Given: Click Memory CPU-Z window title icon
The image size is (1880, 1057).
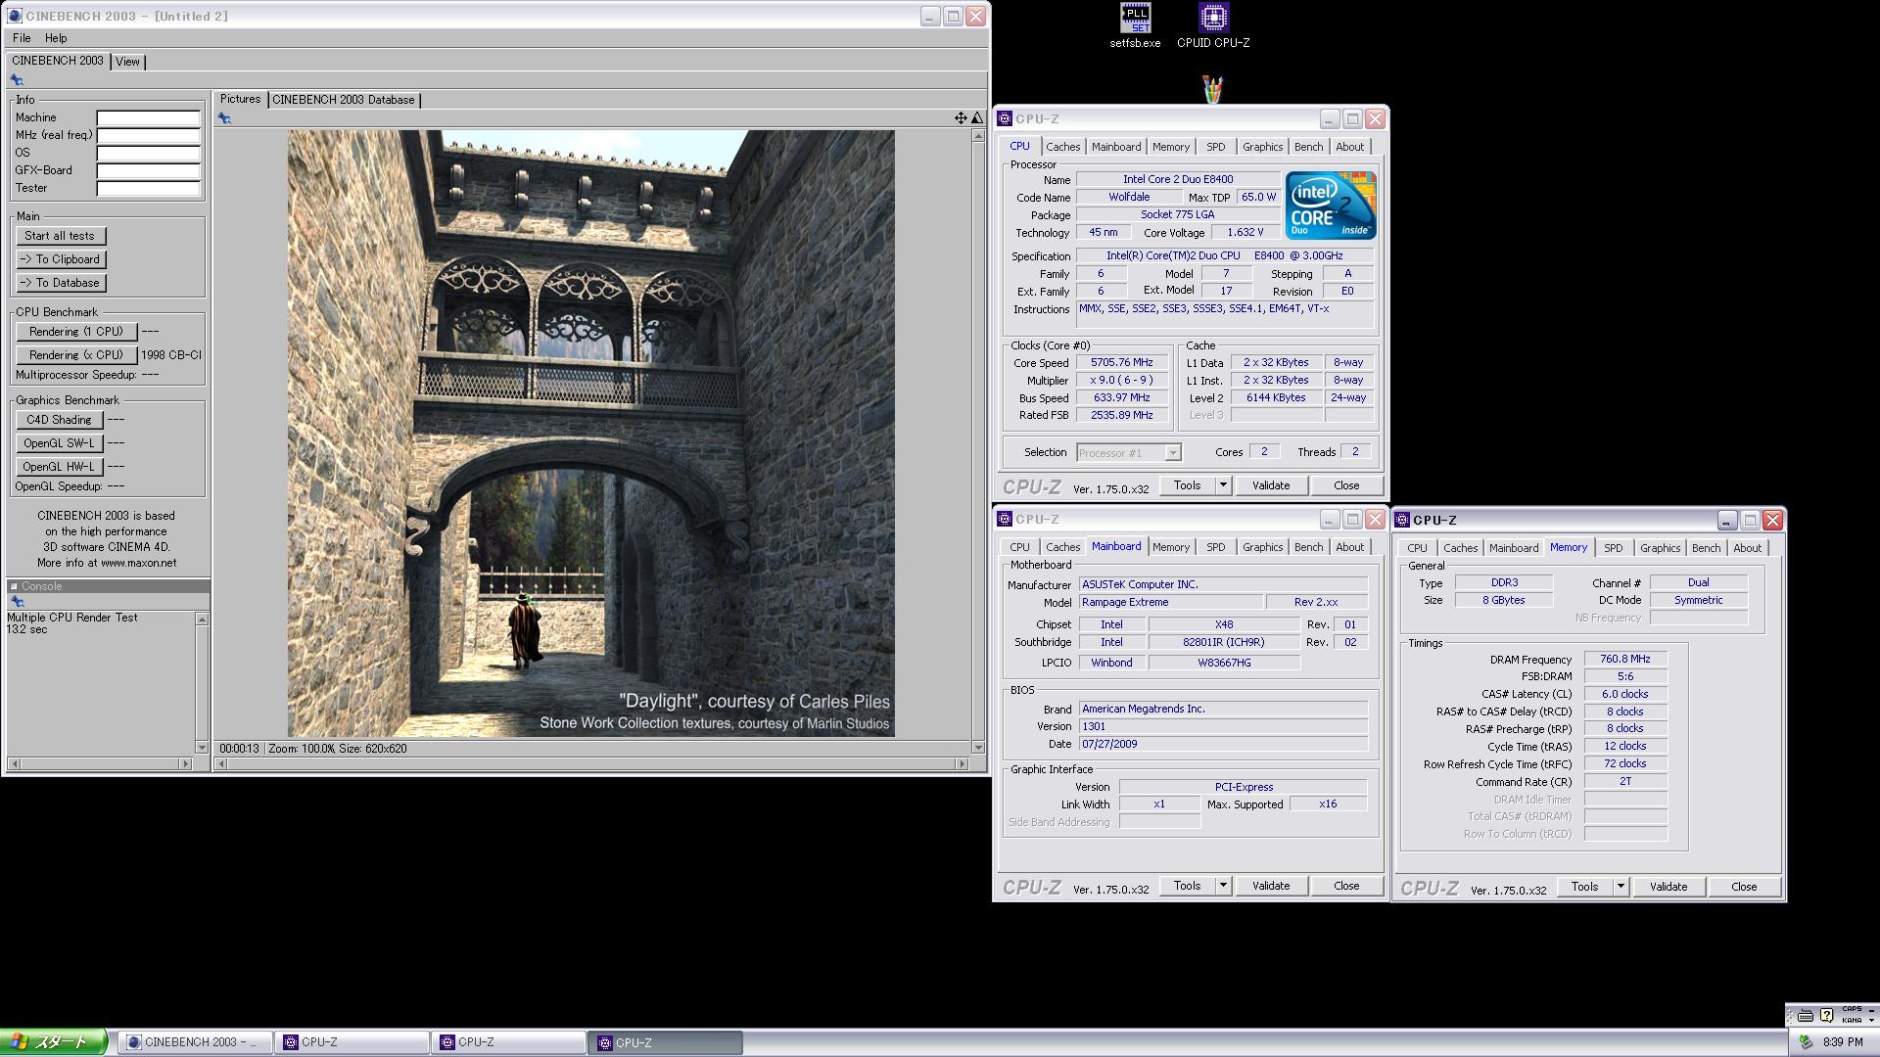Looking at the screenshot, I should click(1402, 520).
